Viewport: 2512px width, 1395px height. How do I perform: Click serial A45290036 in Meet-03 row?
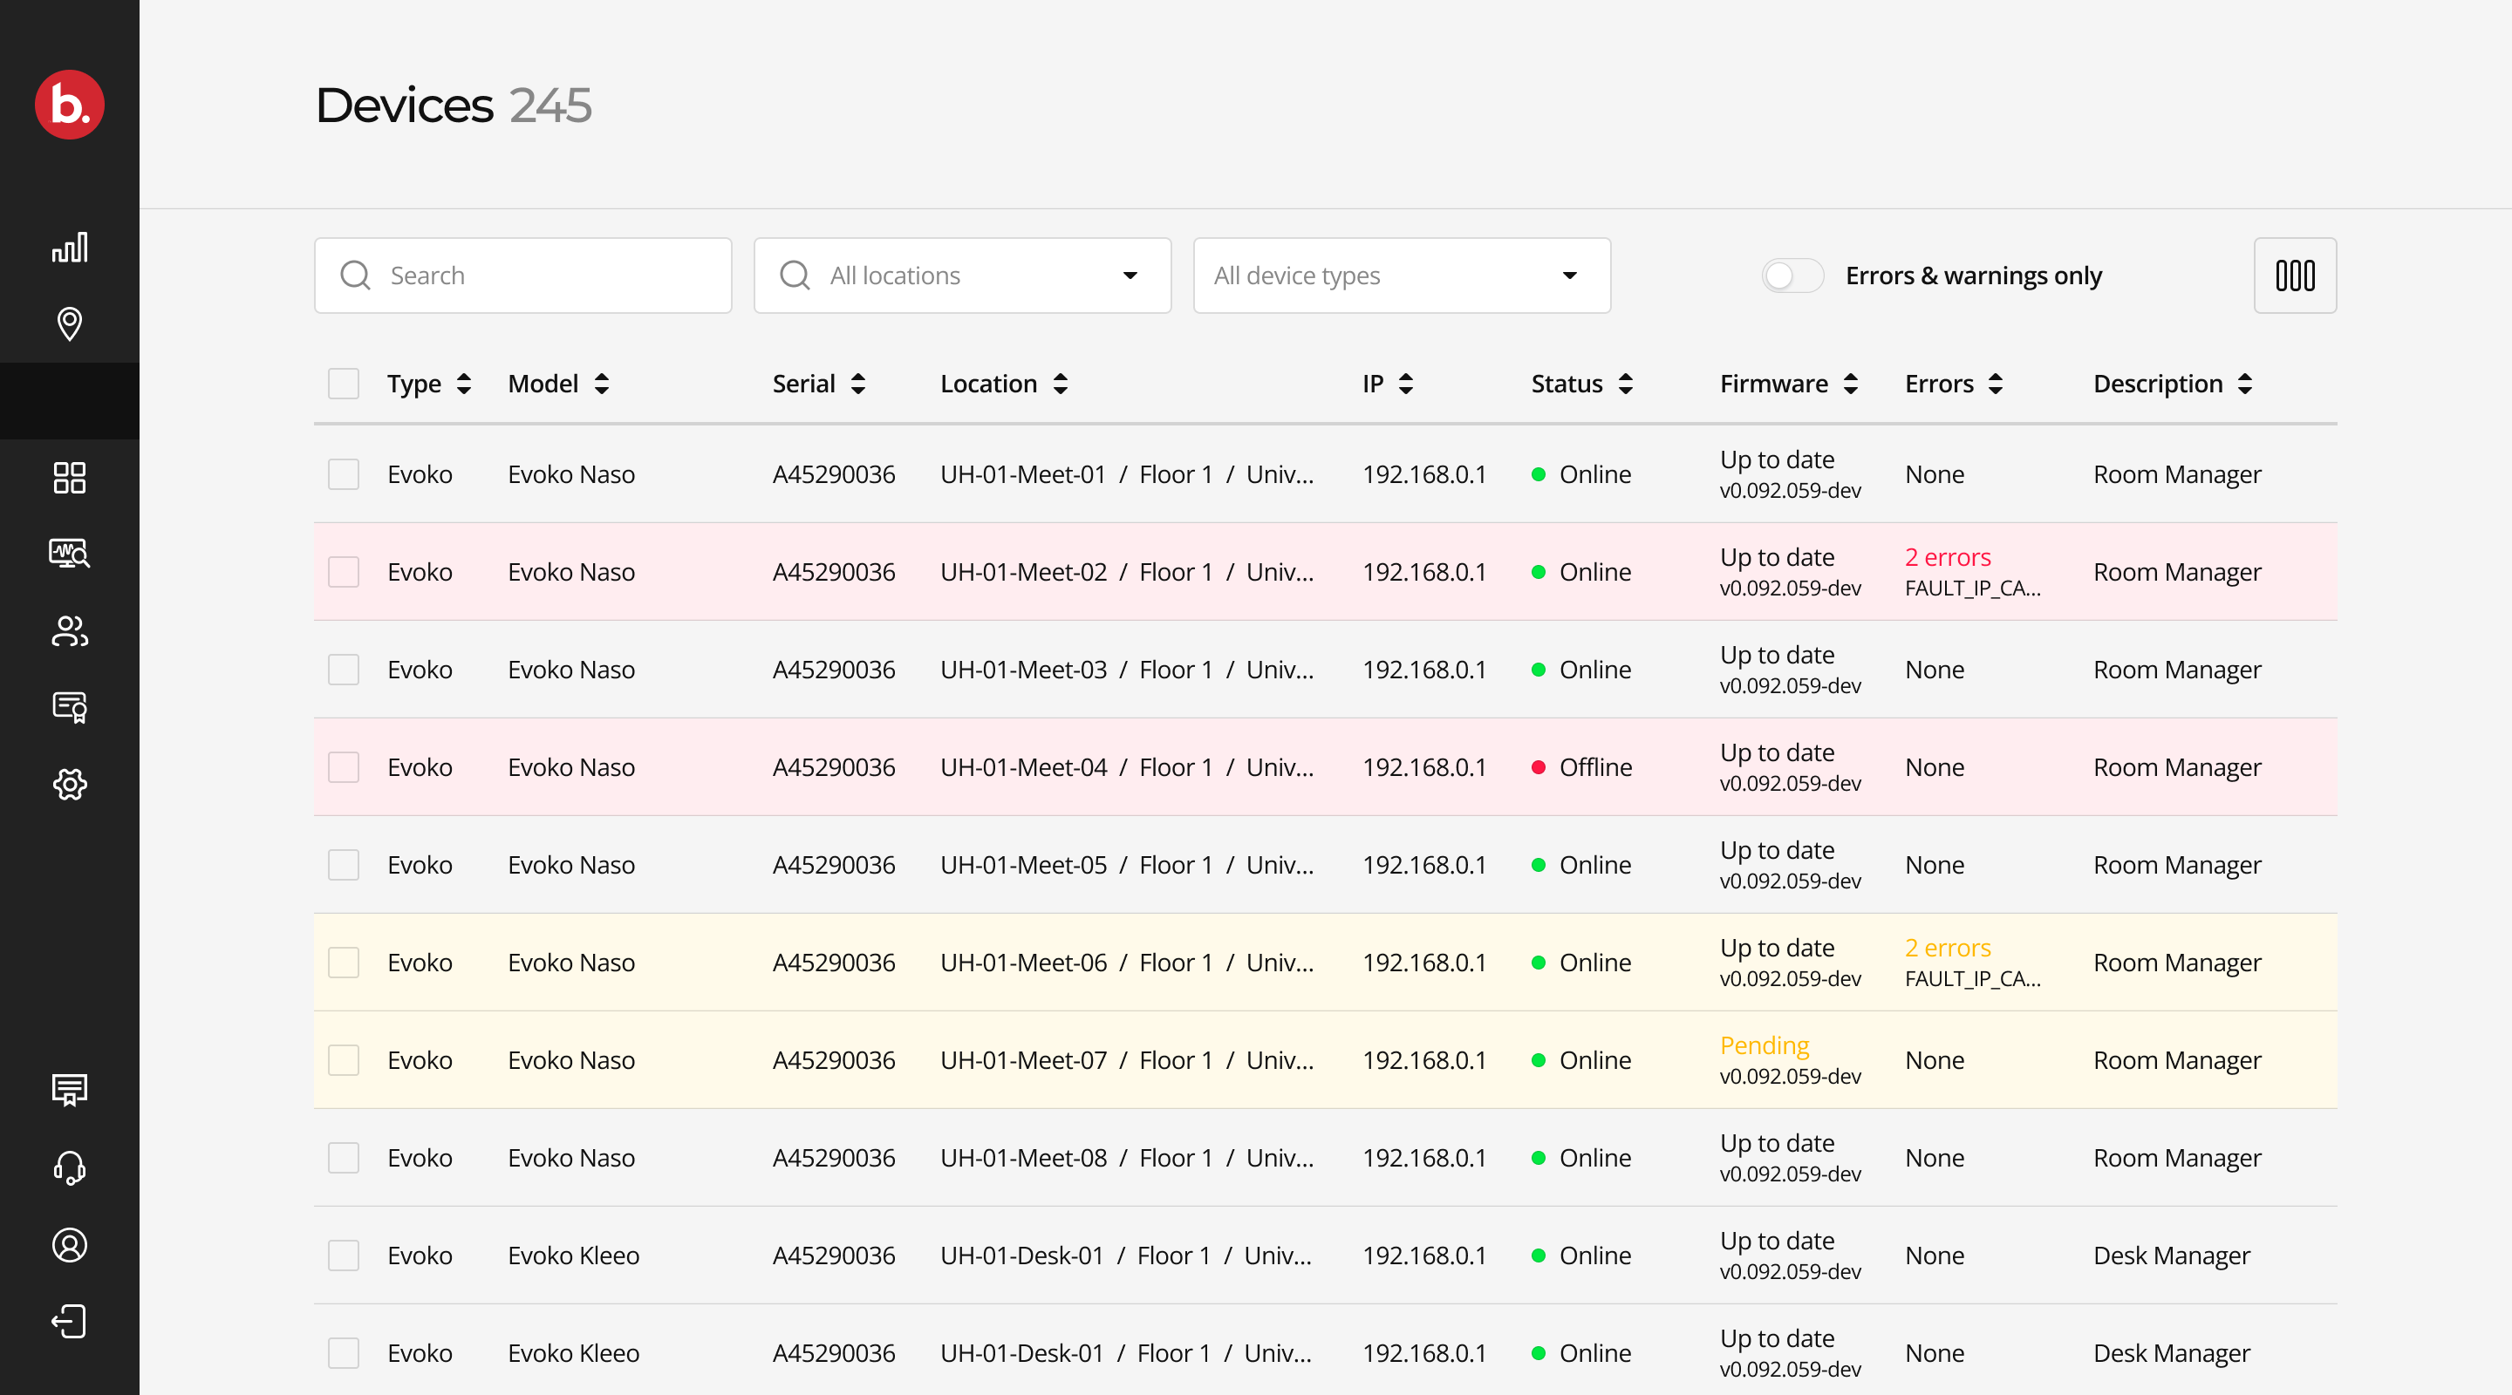(834, 670)
